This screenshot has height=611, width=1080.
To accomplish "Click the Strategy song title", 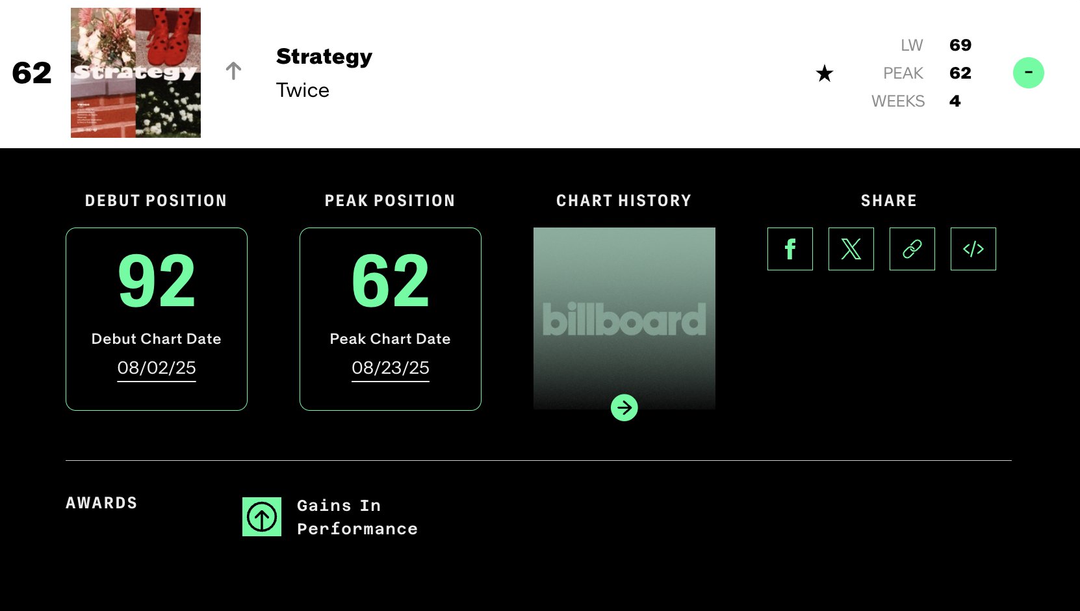I will (x=324, y=57).
